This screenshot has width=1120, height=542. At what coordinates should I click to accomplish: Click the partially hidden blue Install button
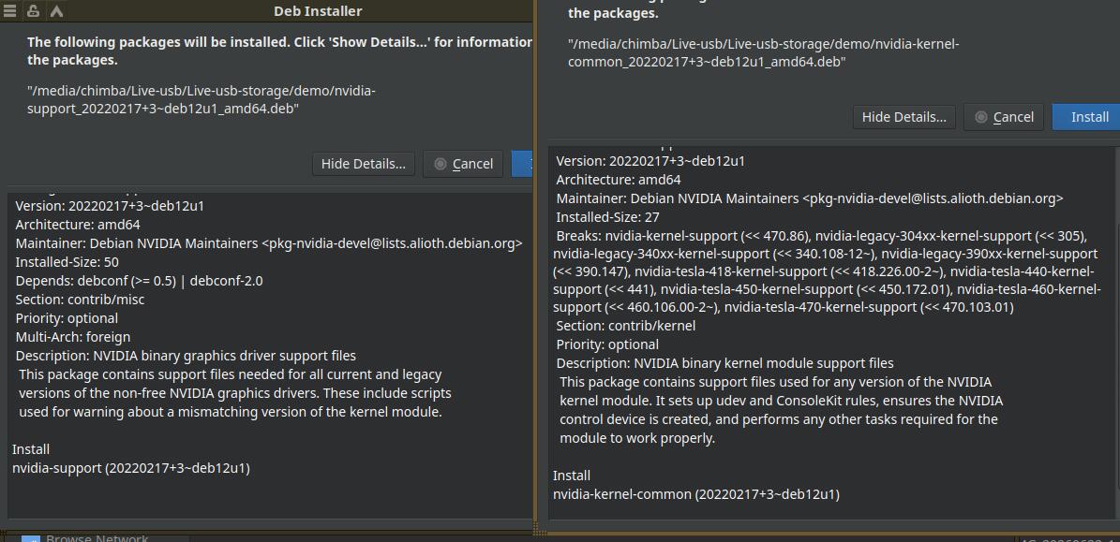click(522, 163)
